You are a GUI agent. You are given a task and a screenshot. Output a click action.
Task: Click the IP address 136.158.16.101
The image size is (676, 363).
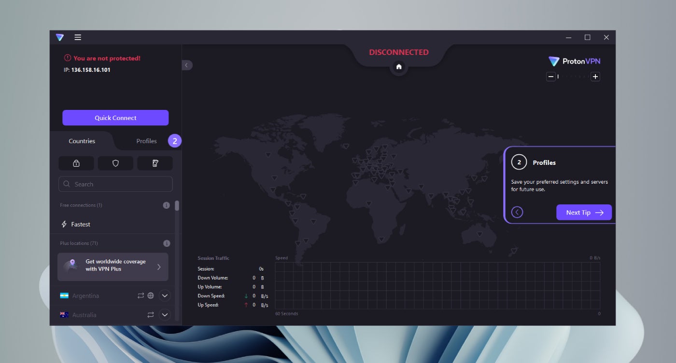91,70
